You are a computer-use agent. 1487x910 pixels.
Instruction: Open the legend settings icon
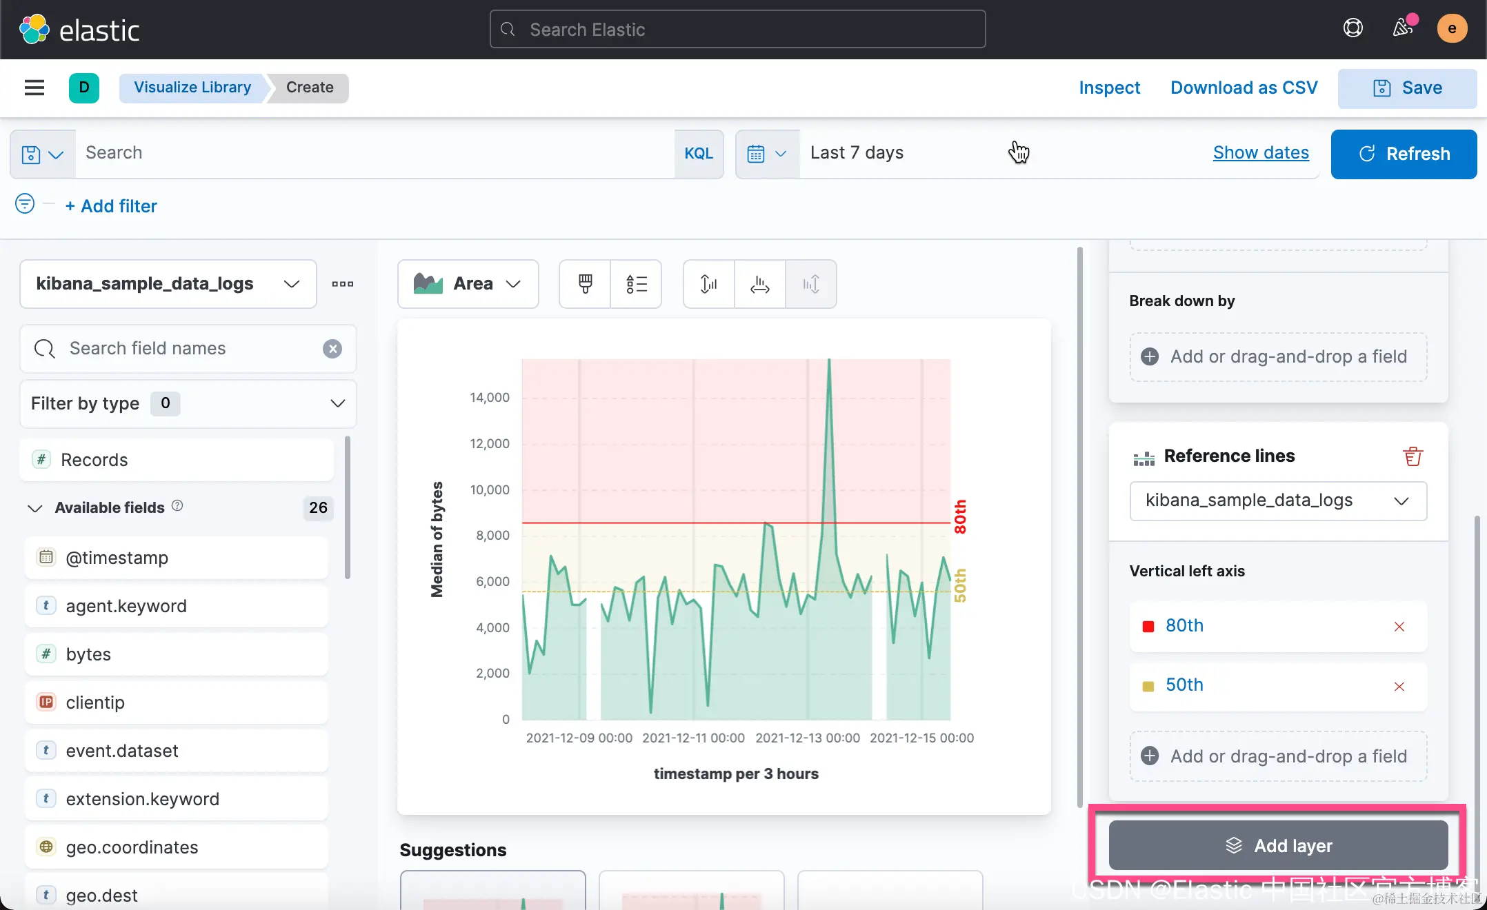pyautogui.click(x=636, y=284)
